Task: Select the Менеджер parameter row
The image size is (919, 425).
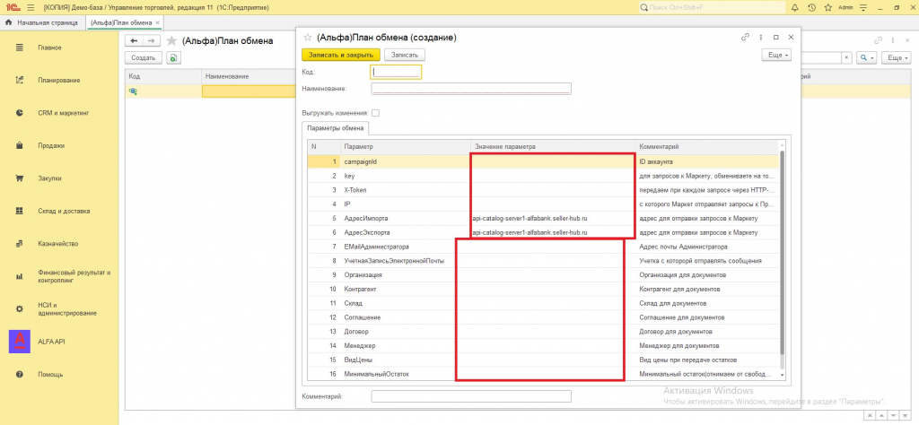Action: [543, 345]
